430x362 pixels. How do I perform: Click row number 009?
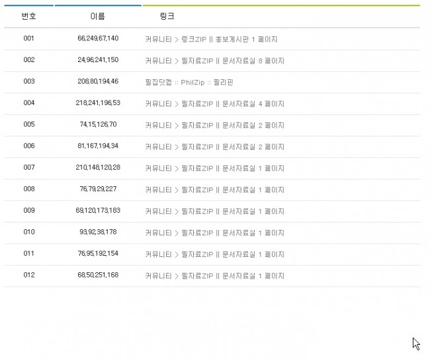(29, 210)
